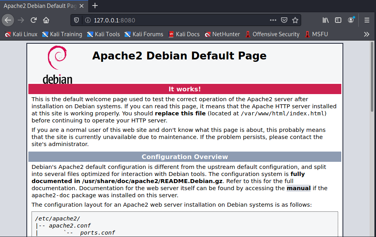Reload the current page
The height and width of the screenshot is (237, 376).
point(34,20)
